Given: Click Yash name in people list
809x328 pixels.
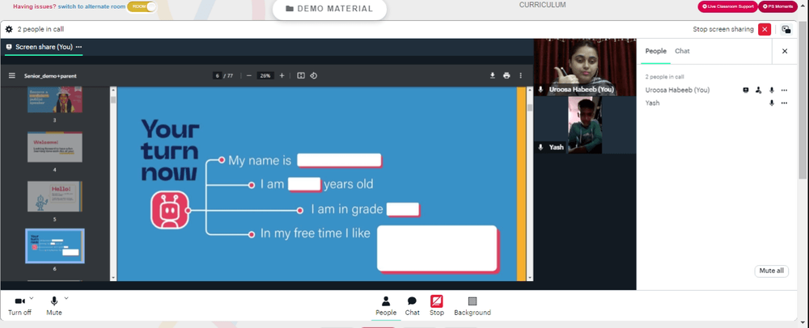Looking at the screenshot, I should [652, 103].
